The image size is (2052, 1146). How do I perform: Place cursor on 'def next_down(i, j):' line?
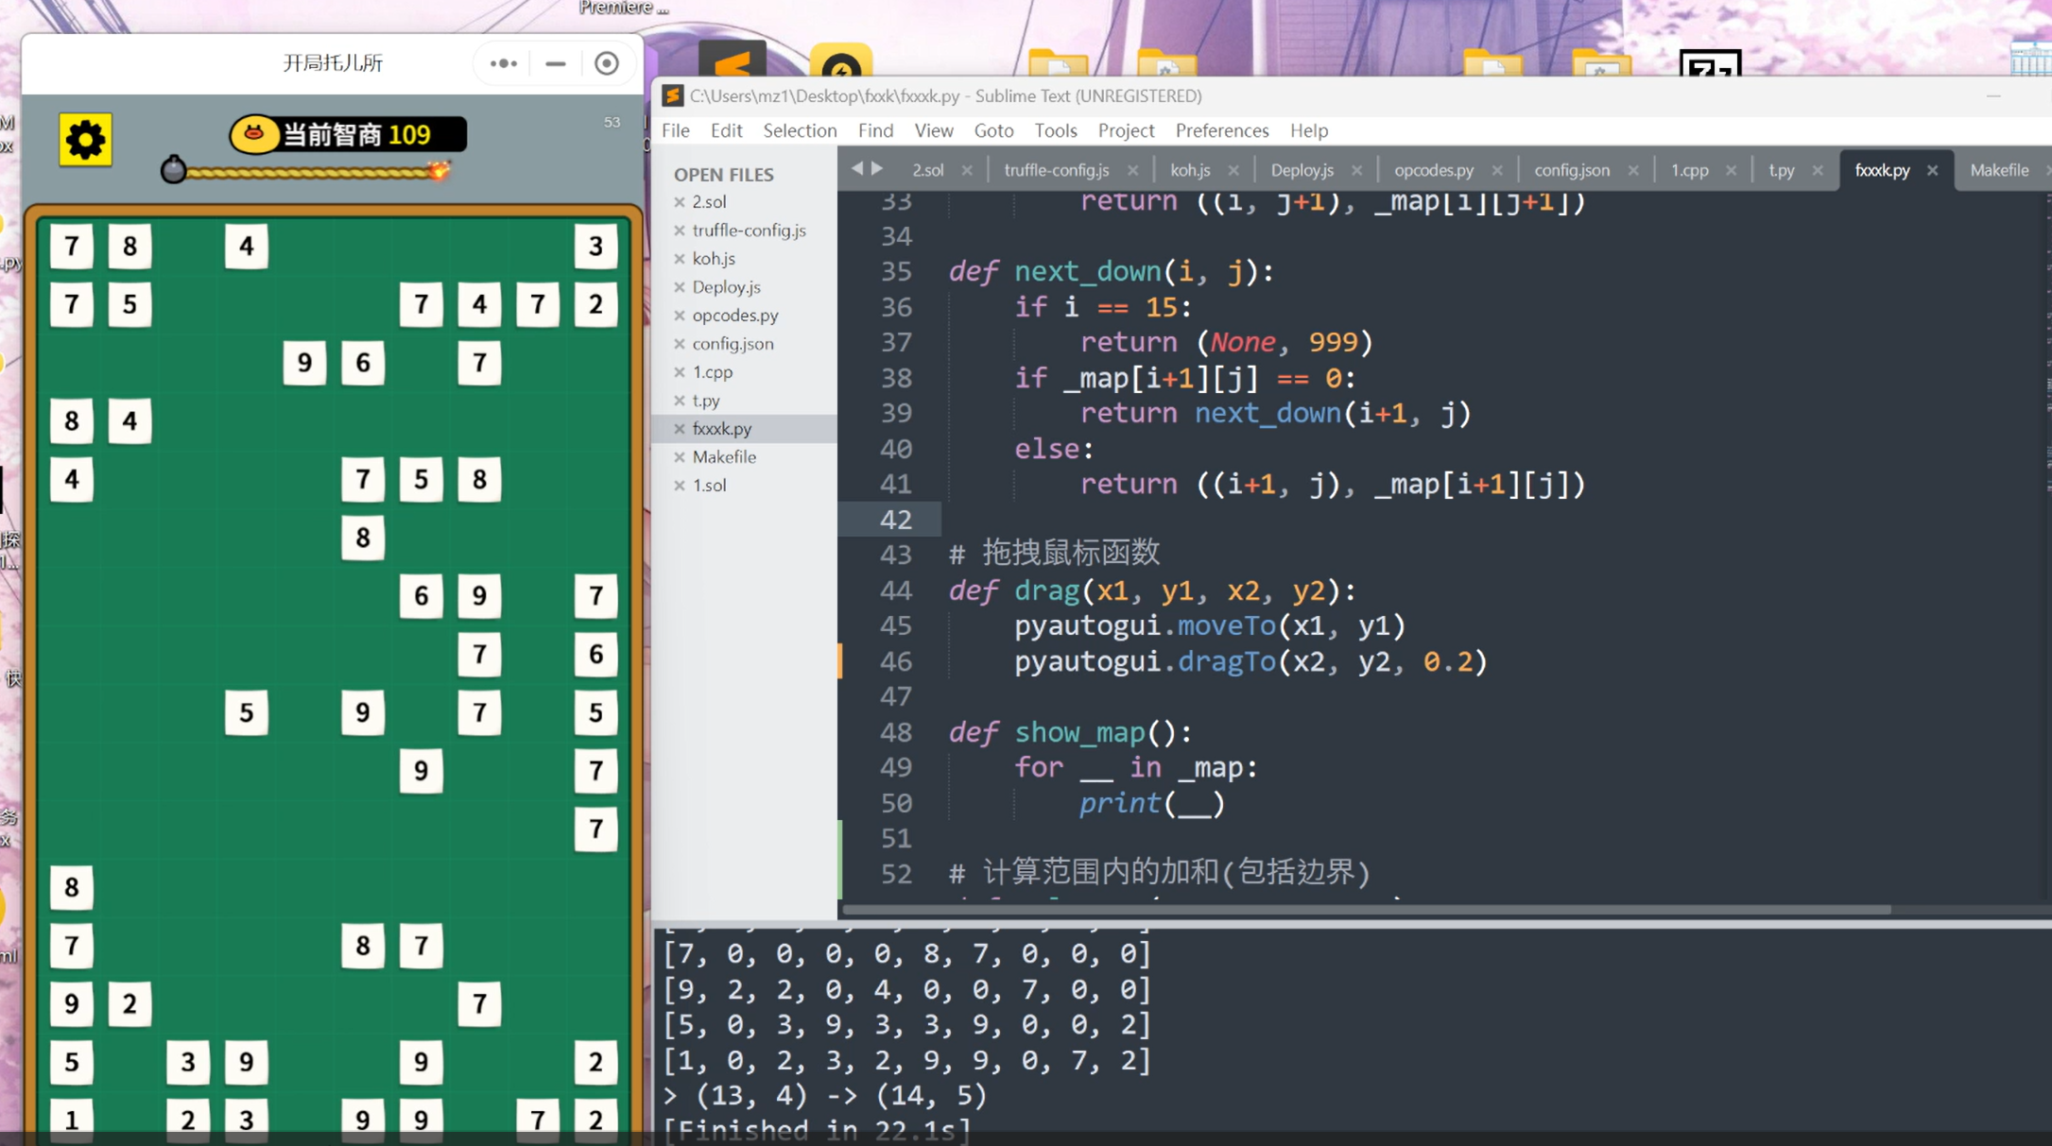pos(1111,272)
